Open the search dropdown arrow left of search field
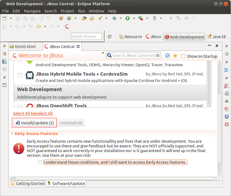Screen dimensions: 231x196 pyautogui.click(x=103, y=53)
